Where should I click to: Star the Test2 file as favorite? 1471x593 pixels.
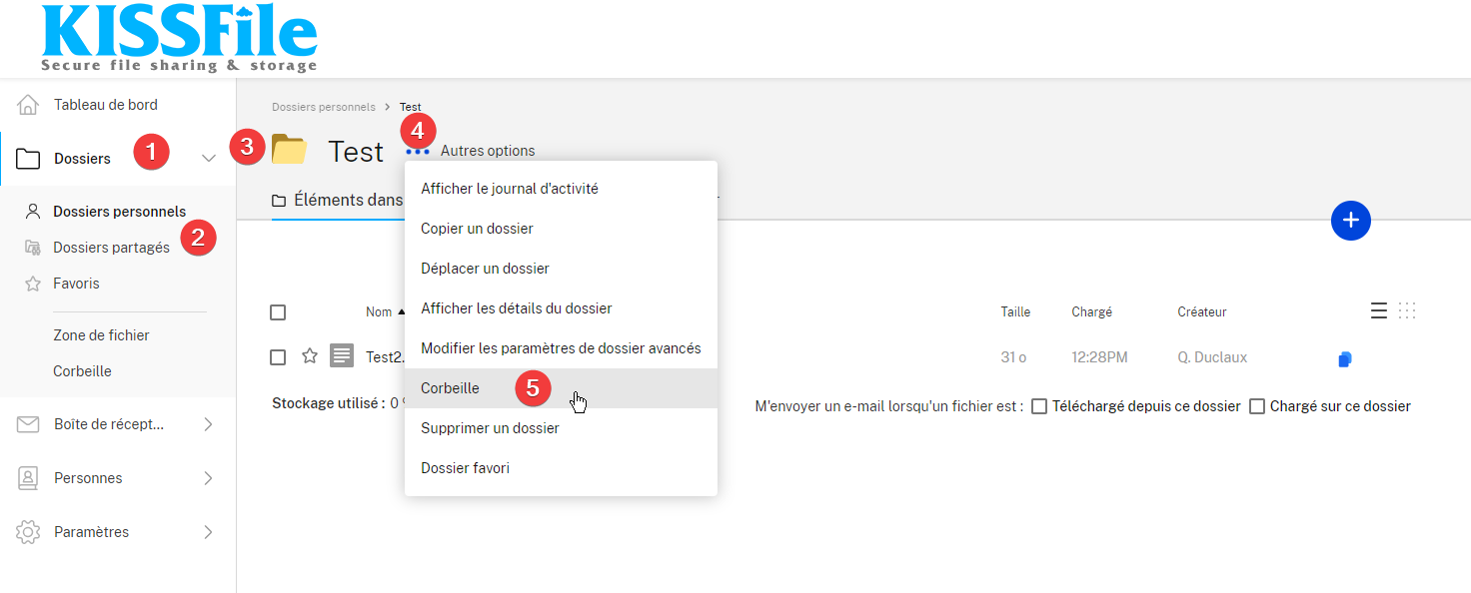click(309, 355)
